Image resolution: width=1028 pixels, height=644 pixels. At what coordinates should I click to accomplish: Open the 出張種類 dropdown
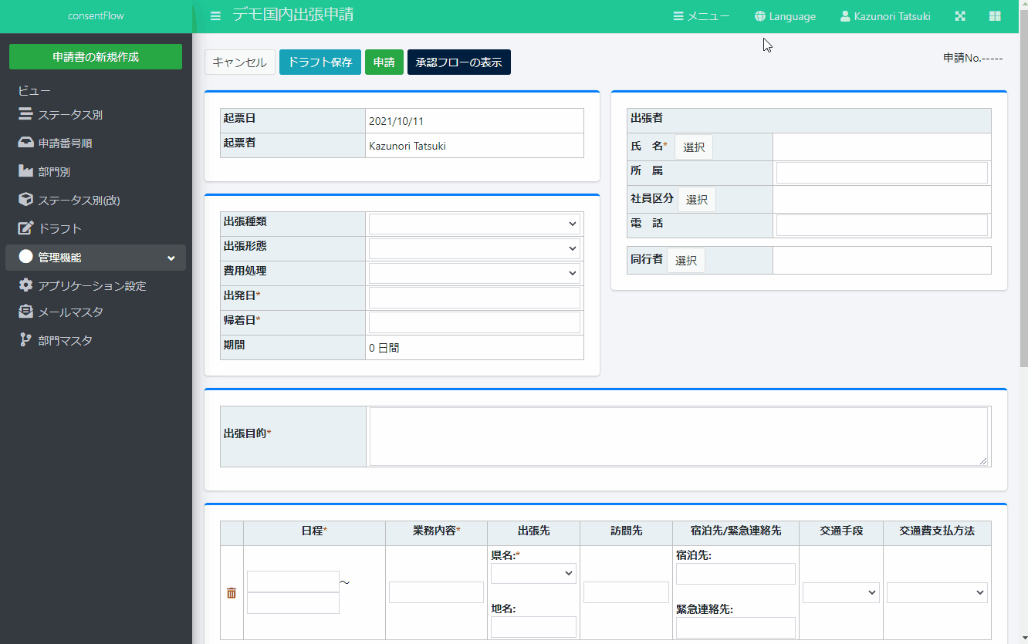(x=475, y=224)
